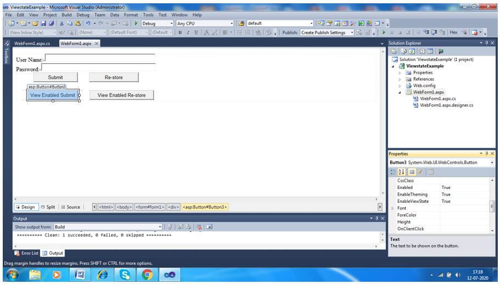Click the Foreground Color 'A' icon
Screen dimensions: 500x284
point(206,32)
